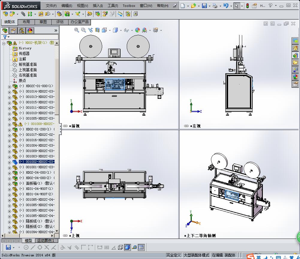This screenshot has height=259, width=300.
Task: Open the SolidWorks Resources home icon
Action: 296,48
